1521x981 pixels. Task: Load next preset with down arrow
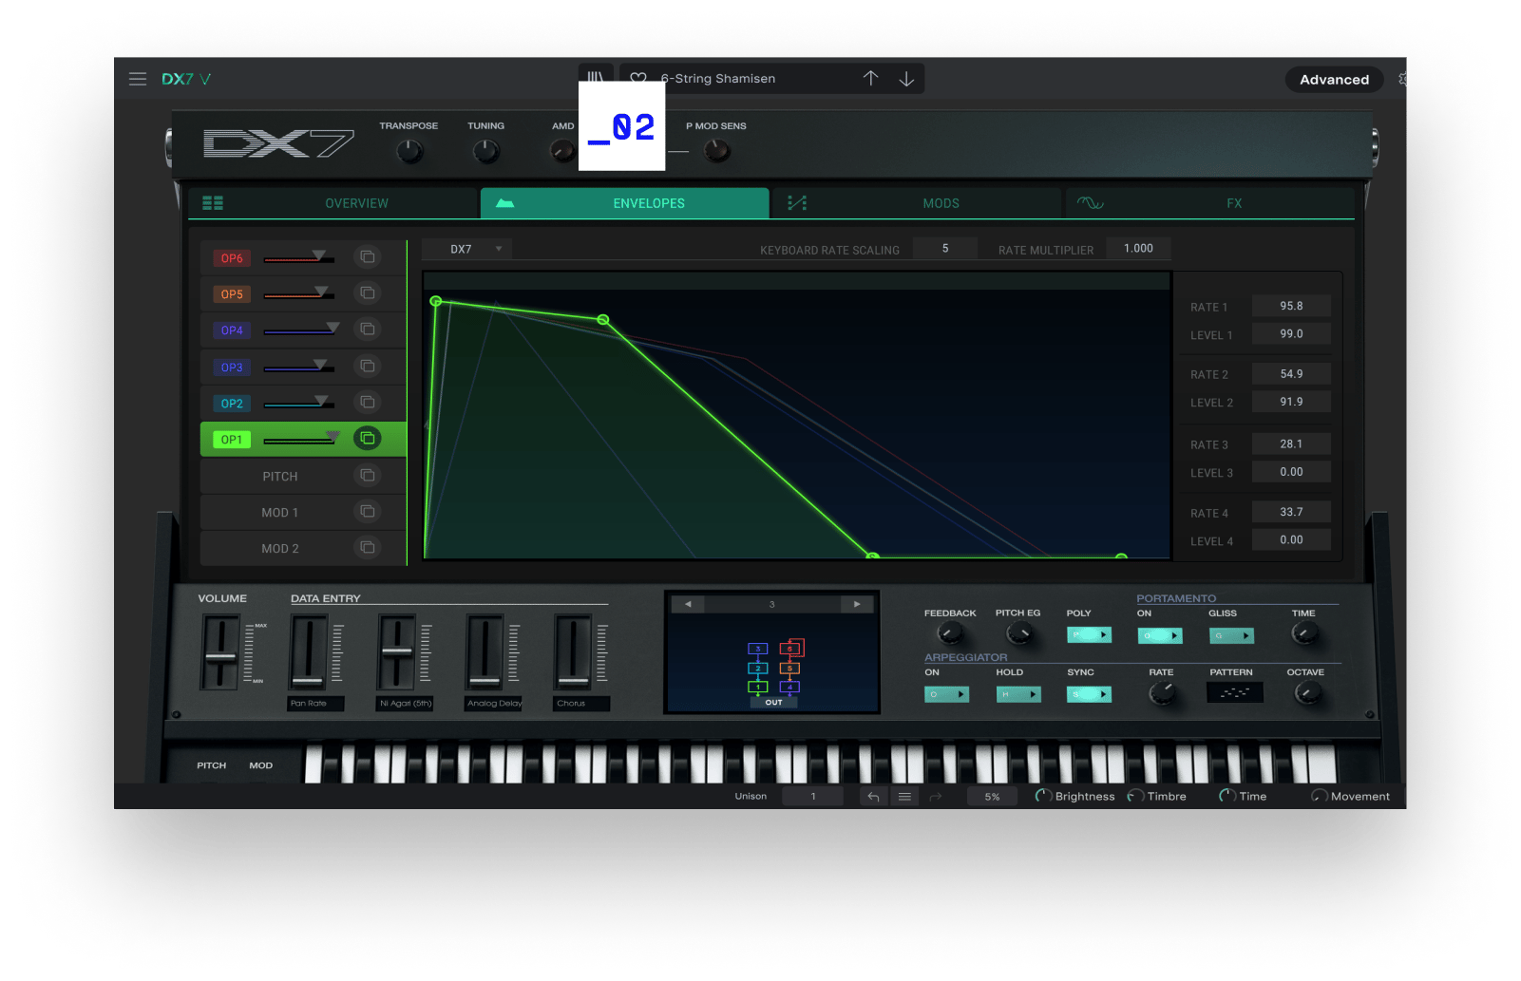906,79
